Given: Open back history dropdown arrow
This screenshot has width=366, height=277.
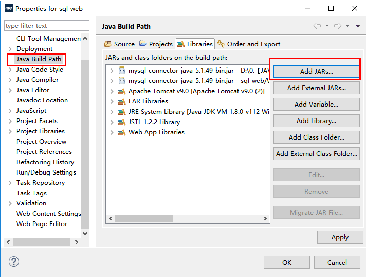Looking at the screenshot, I should point(327,26).
